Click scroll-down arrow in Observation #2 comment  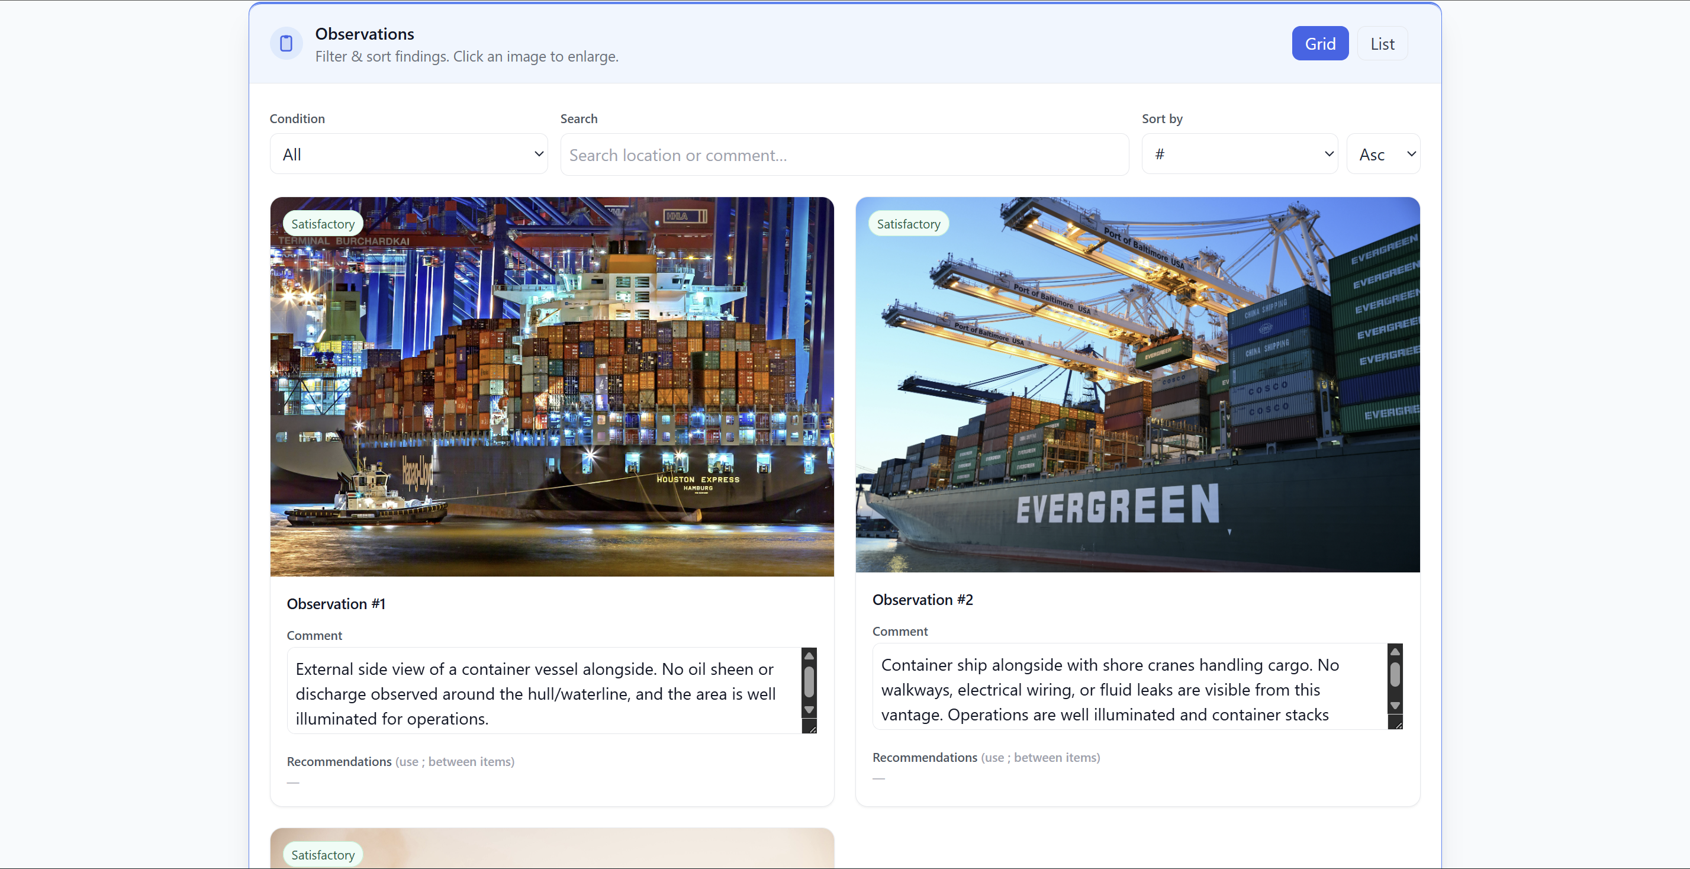point(1395,706)
